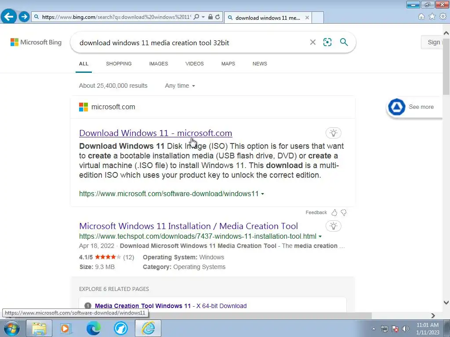This screenshot has width=450, height=337.
Task: Select the 'download windows 11 me...' tab
Action: [268, 18]
